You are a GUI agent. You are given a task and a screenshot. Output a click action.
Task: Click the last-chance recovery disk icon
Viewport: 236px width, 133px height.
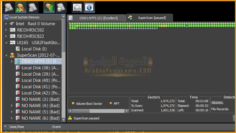pos(33,7)
